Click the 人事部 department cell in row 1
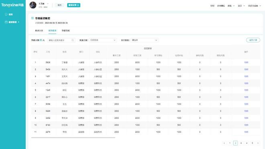Image resolution: width=265 pixels, height=149 pixels. point(81,62)
